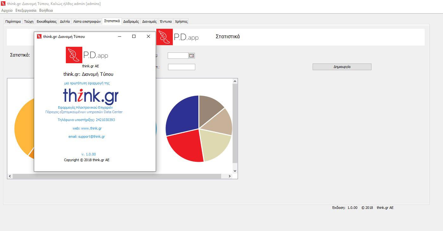Click the P.D.app winged logo in the header banner

tap(165, 37)
